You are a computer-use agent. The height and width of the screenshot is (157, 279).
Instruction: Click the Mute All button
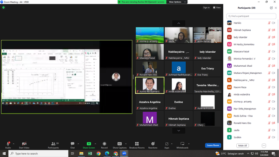[242, 146]
